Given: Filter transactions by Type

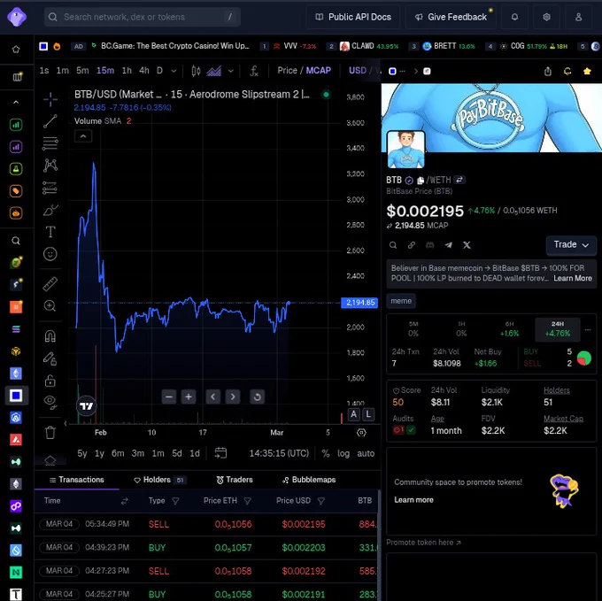Looking at the screenshot, I should (175, 501).
